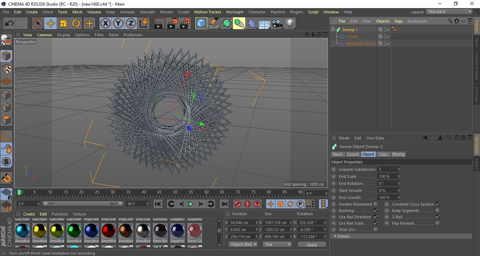Click the Apply button
The image size is (480, 256).
(x=312, y=244)
